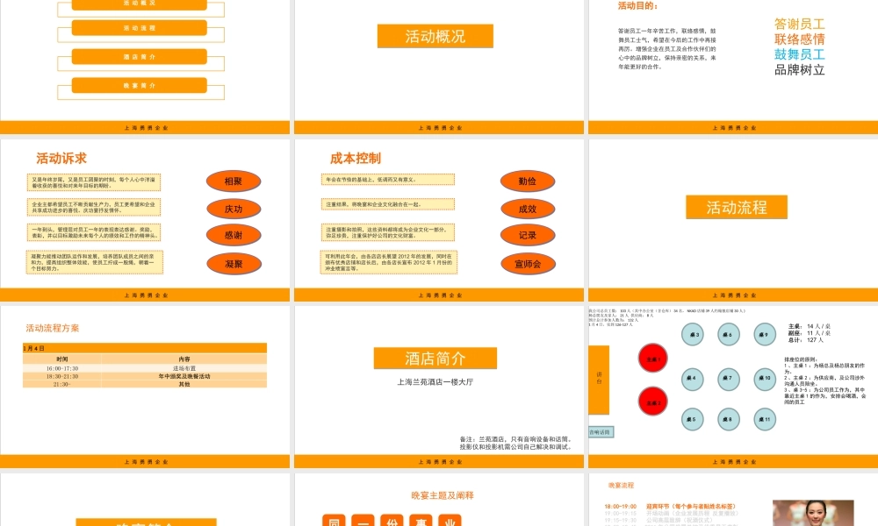Click the 活动概况 rounded banner

click(435, 36)
